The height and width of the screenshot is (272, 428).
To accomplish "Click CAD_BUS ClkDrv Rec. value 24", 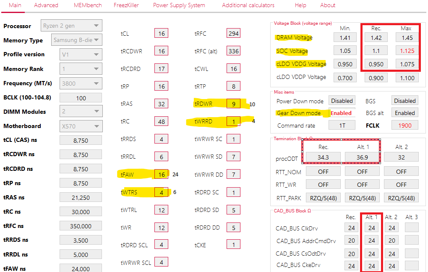I will coord(352,228).
